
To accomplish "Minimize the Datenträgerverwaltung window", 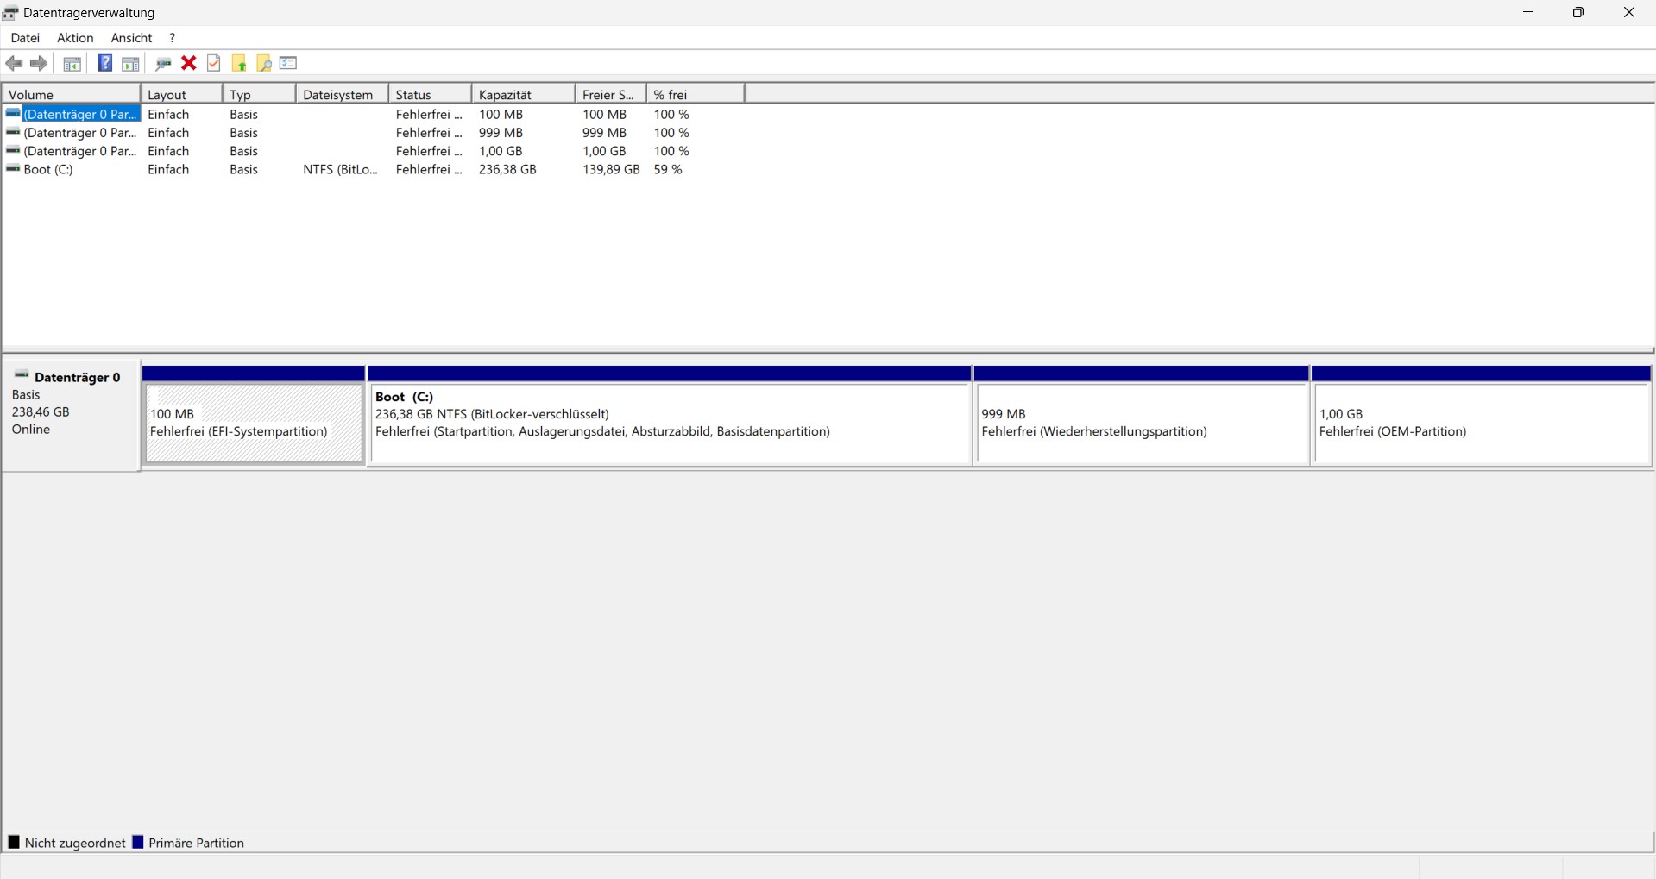I will [1528, 13].
